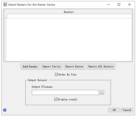Click the app icon in the title bar
This screenshot has height=116, width=137.
pos(5,5)
